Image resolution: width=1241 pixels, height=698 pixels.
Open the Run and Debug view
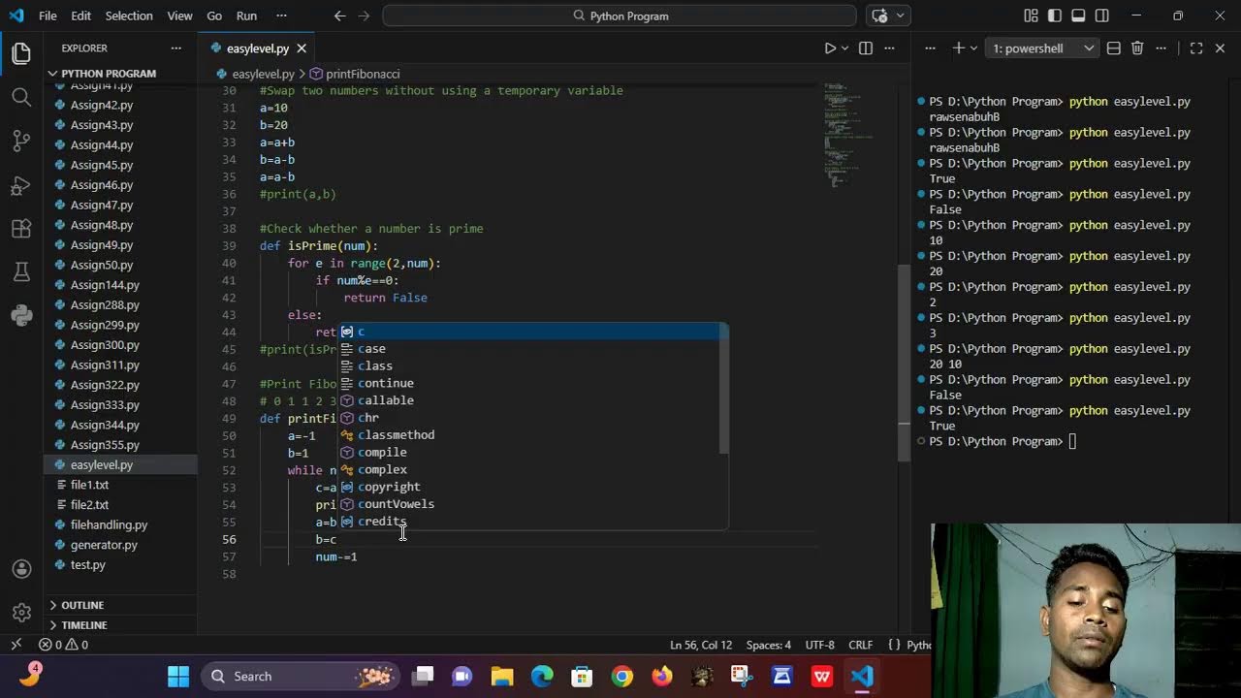tap(21, 185)
